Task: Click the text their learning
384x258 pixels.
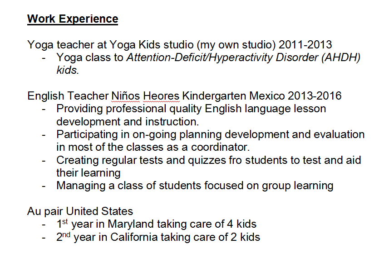Action: (88, 173)
